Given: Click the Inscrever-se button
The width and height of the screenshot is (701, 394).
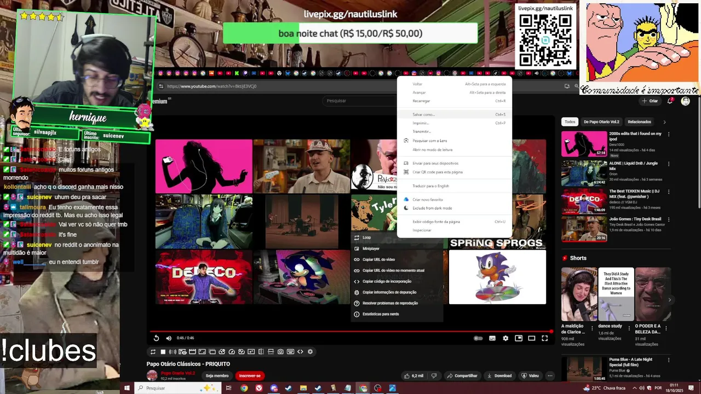Looking at the screenshot, I should coord(250,376).
